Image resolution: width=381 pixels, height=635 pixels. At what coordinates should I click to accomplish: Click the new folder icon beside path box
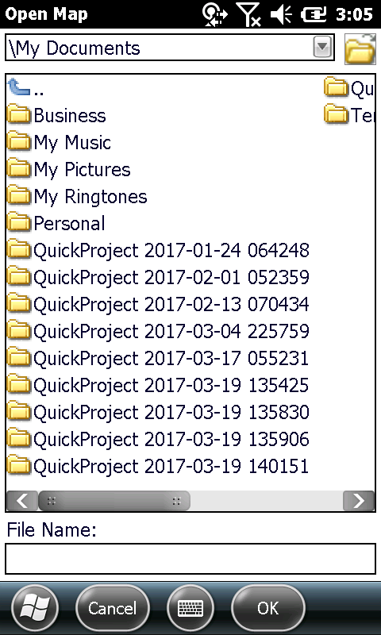360,49
